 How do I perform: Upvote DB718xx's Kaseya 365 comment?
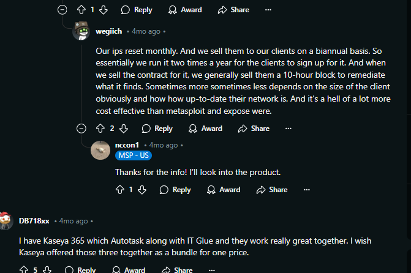[x=24, y=269]
